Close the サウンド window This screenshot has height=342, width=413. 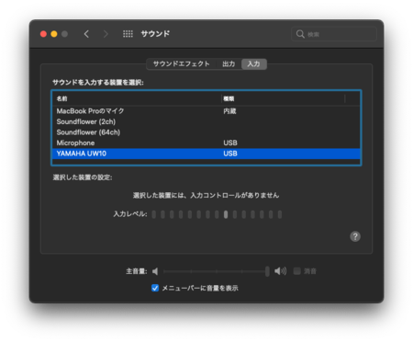43,34
